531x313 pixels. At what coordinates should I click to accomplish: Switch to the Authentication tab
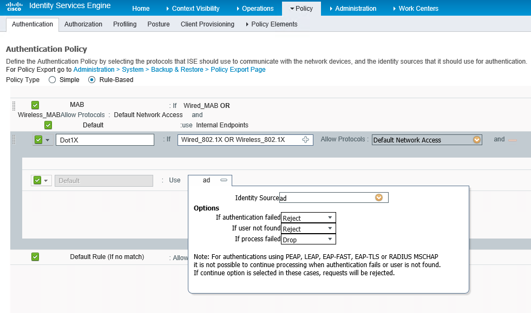[x=32, y=24]
